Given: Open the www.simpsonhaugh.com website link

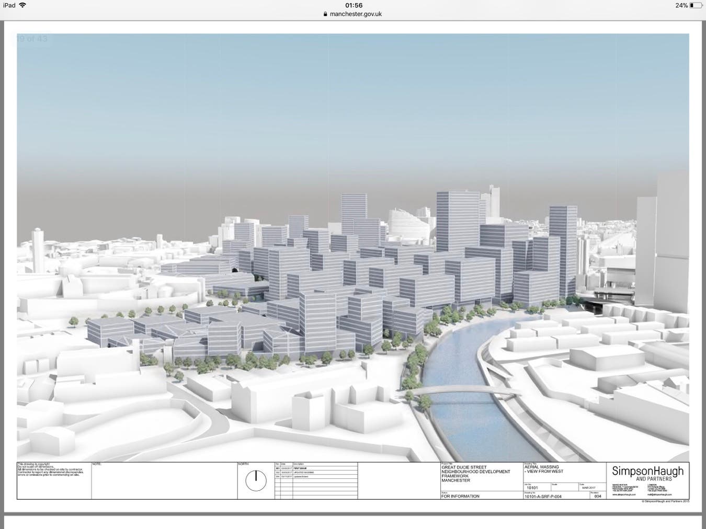Looking at the screenshot, I should pos(624,494).
